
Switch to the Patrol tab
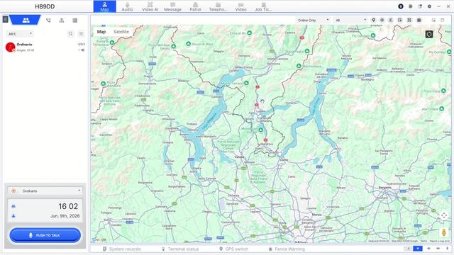click(196, 6)
